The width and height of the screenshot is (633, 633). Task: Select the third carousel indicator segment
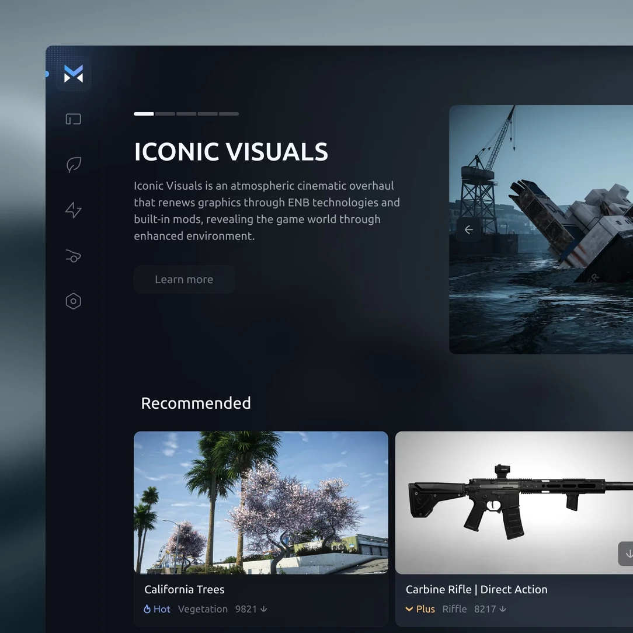click(x=186, y=114)
